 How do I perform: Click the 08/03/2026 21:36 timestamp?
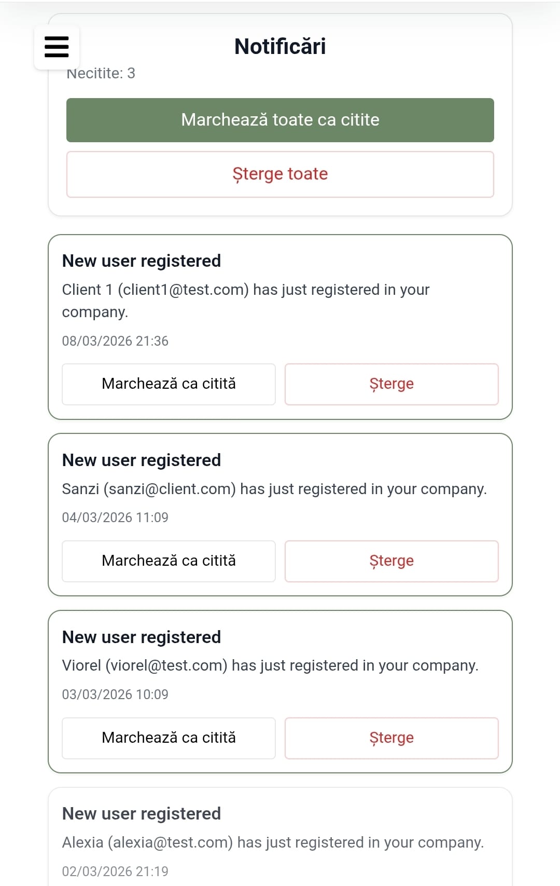tap(115, 341)
